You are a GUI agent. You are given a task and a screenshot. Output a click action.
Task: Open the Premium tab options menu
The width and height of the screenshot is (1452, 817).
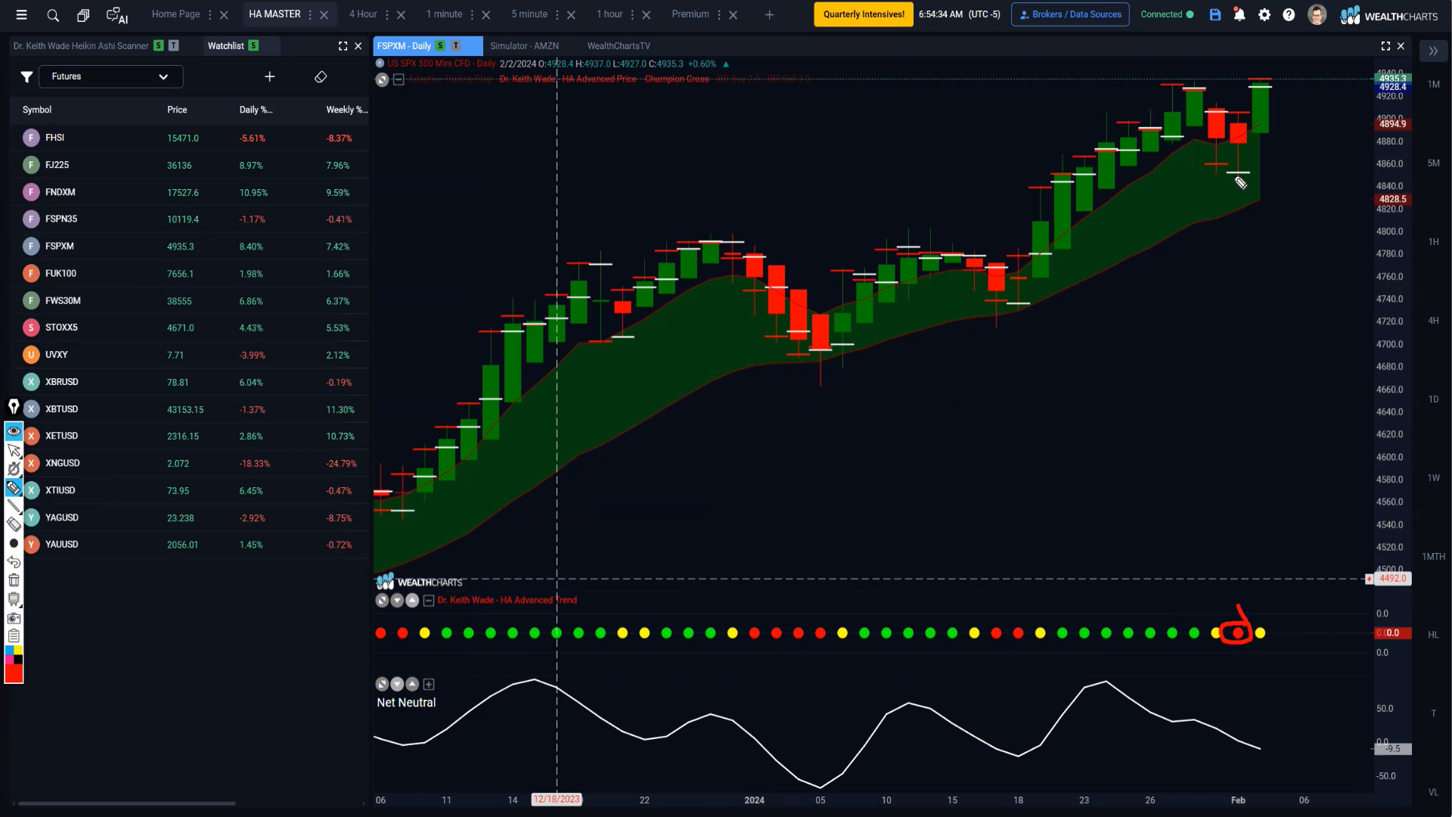point(719,14)
